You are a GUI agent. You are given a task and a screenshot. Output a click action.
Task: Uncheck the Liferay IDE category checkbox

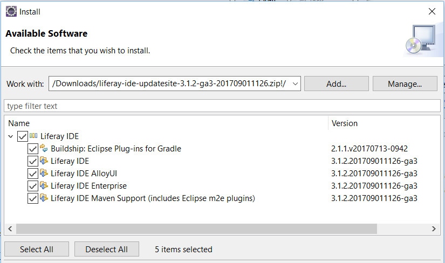(23, 136)
